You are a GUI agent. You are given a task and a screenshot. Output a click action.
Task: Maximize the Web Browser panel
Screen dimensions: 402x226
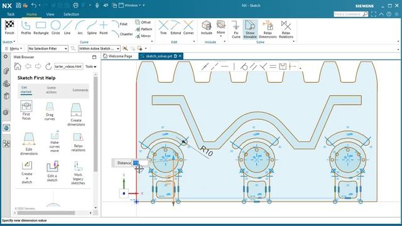pyautogui.click(x=94, y=57)
